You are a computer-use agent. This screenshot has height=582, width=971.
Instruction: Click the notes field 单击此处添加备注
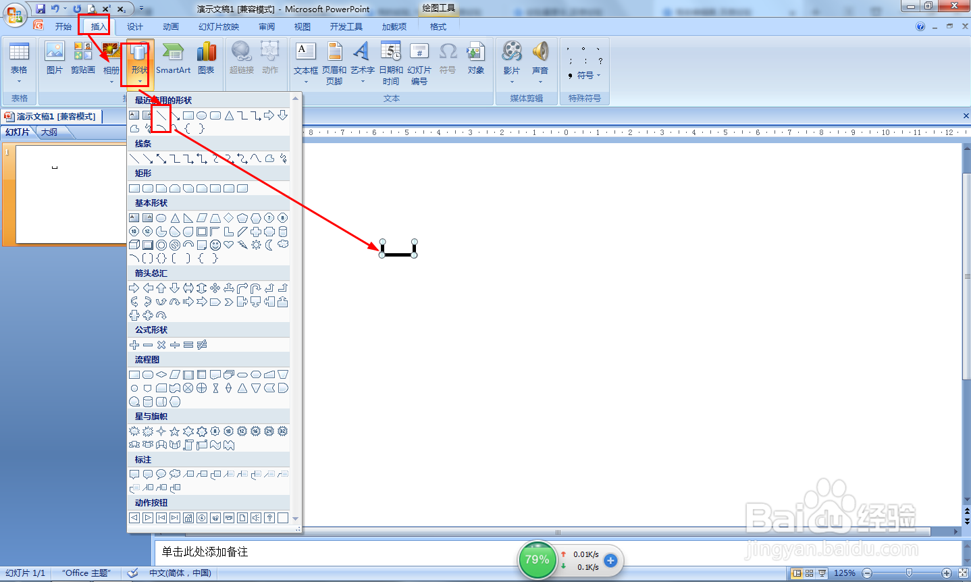205,552
